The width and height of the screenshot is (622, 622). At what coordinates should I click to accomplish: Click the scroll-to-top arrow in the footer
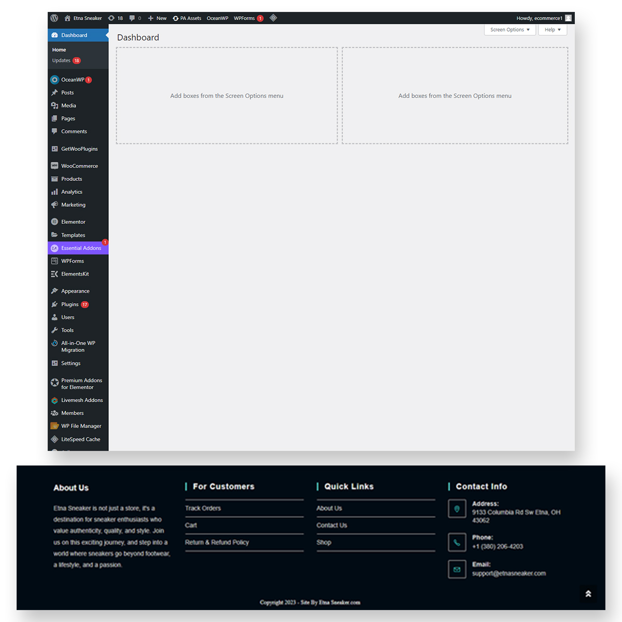(588, 594)
